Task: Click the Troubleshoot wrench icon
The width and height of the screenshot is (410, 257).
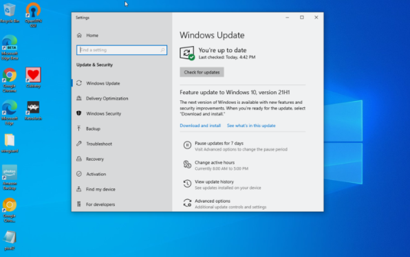Action: [x=79, y=144]
